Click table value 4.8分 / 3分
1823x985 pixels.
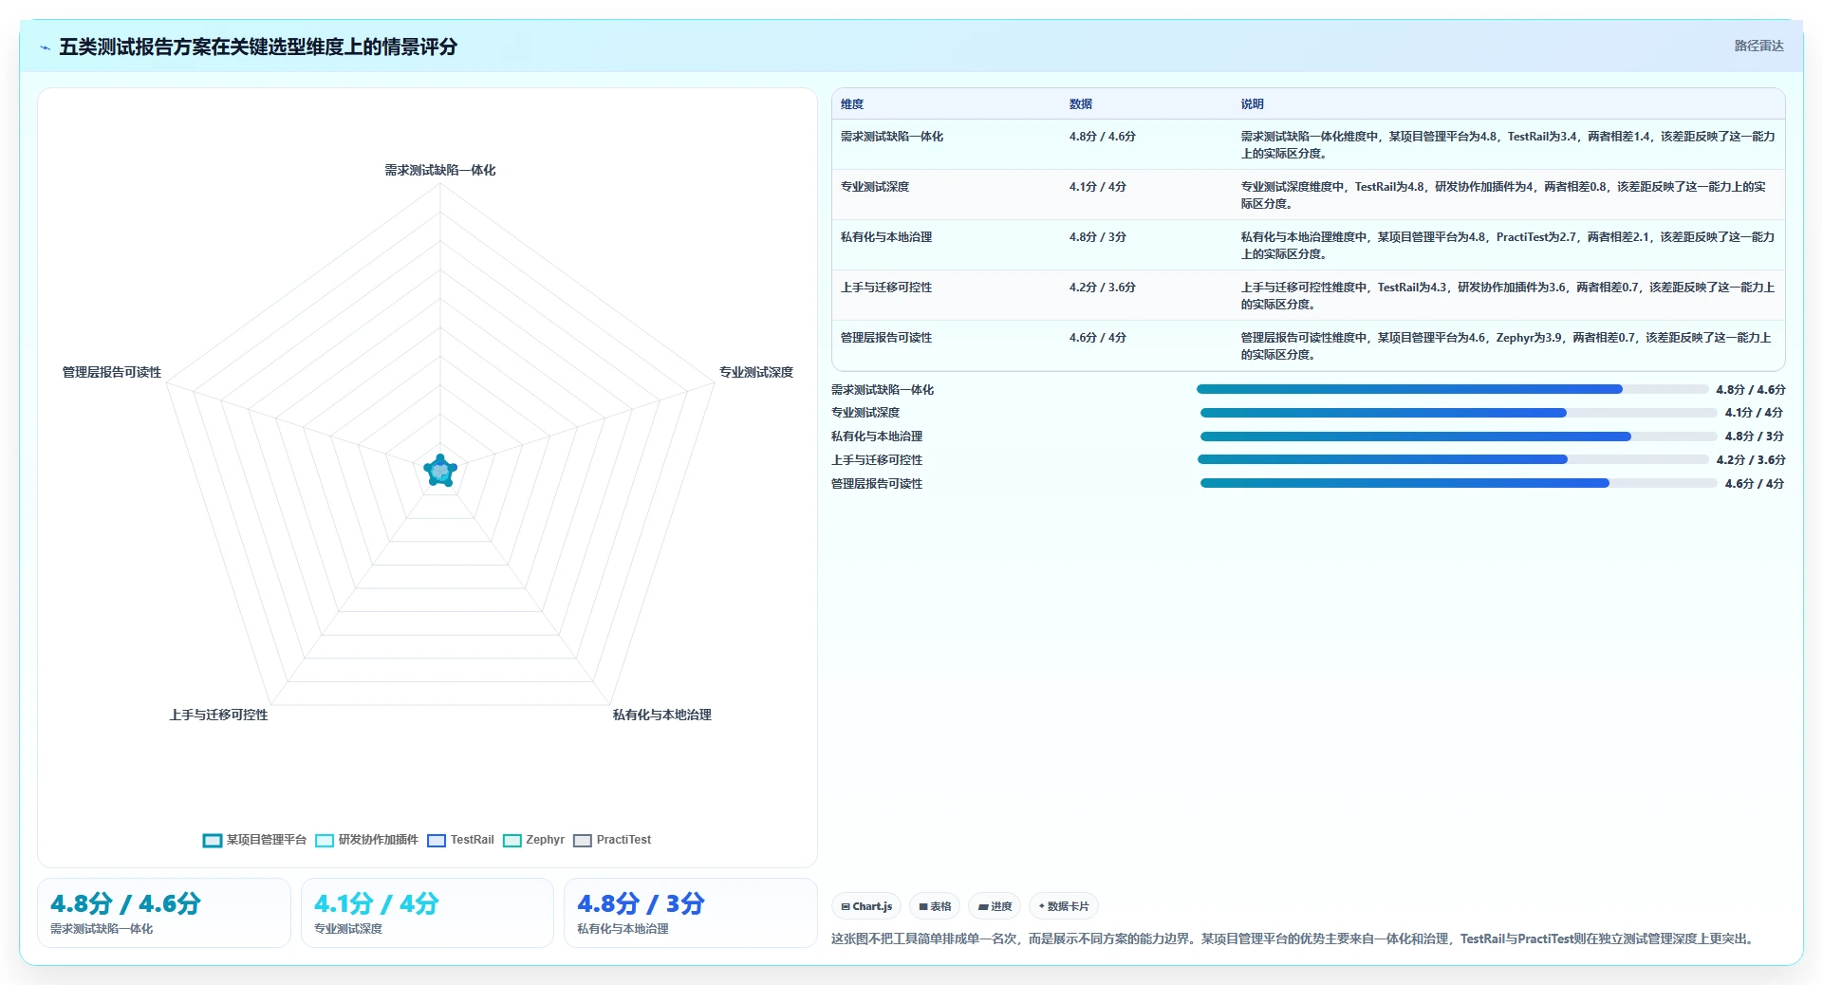(1098, 237)
